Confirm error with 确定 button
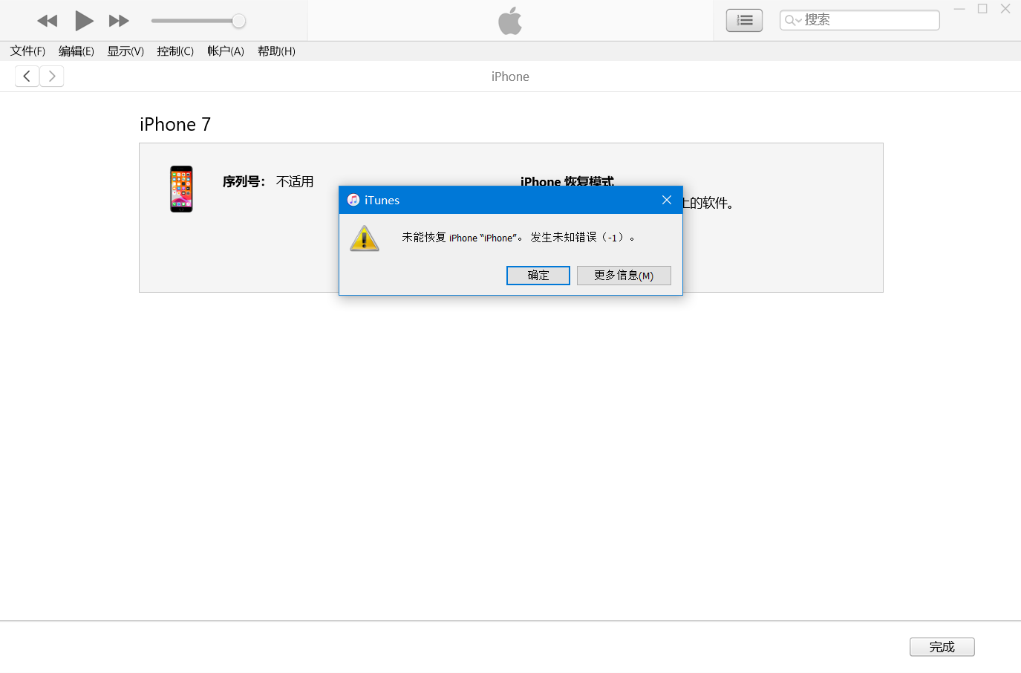This screenshot has height=673, width=1021. [x=538, y=276]
